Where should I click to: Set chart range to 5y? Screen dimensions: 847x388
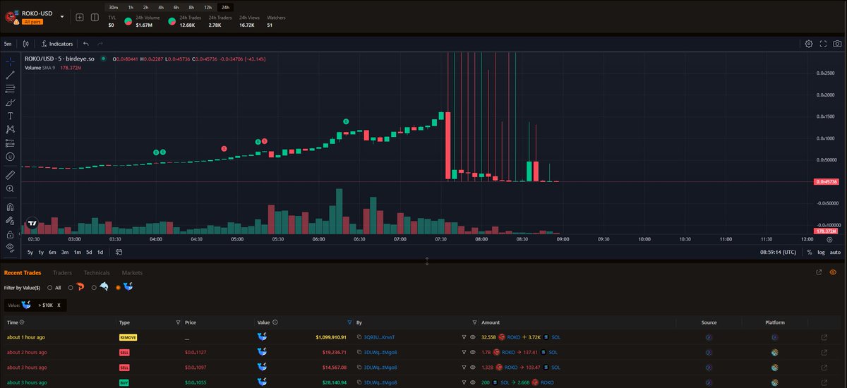tap(30, 252)
